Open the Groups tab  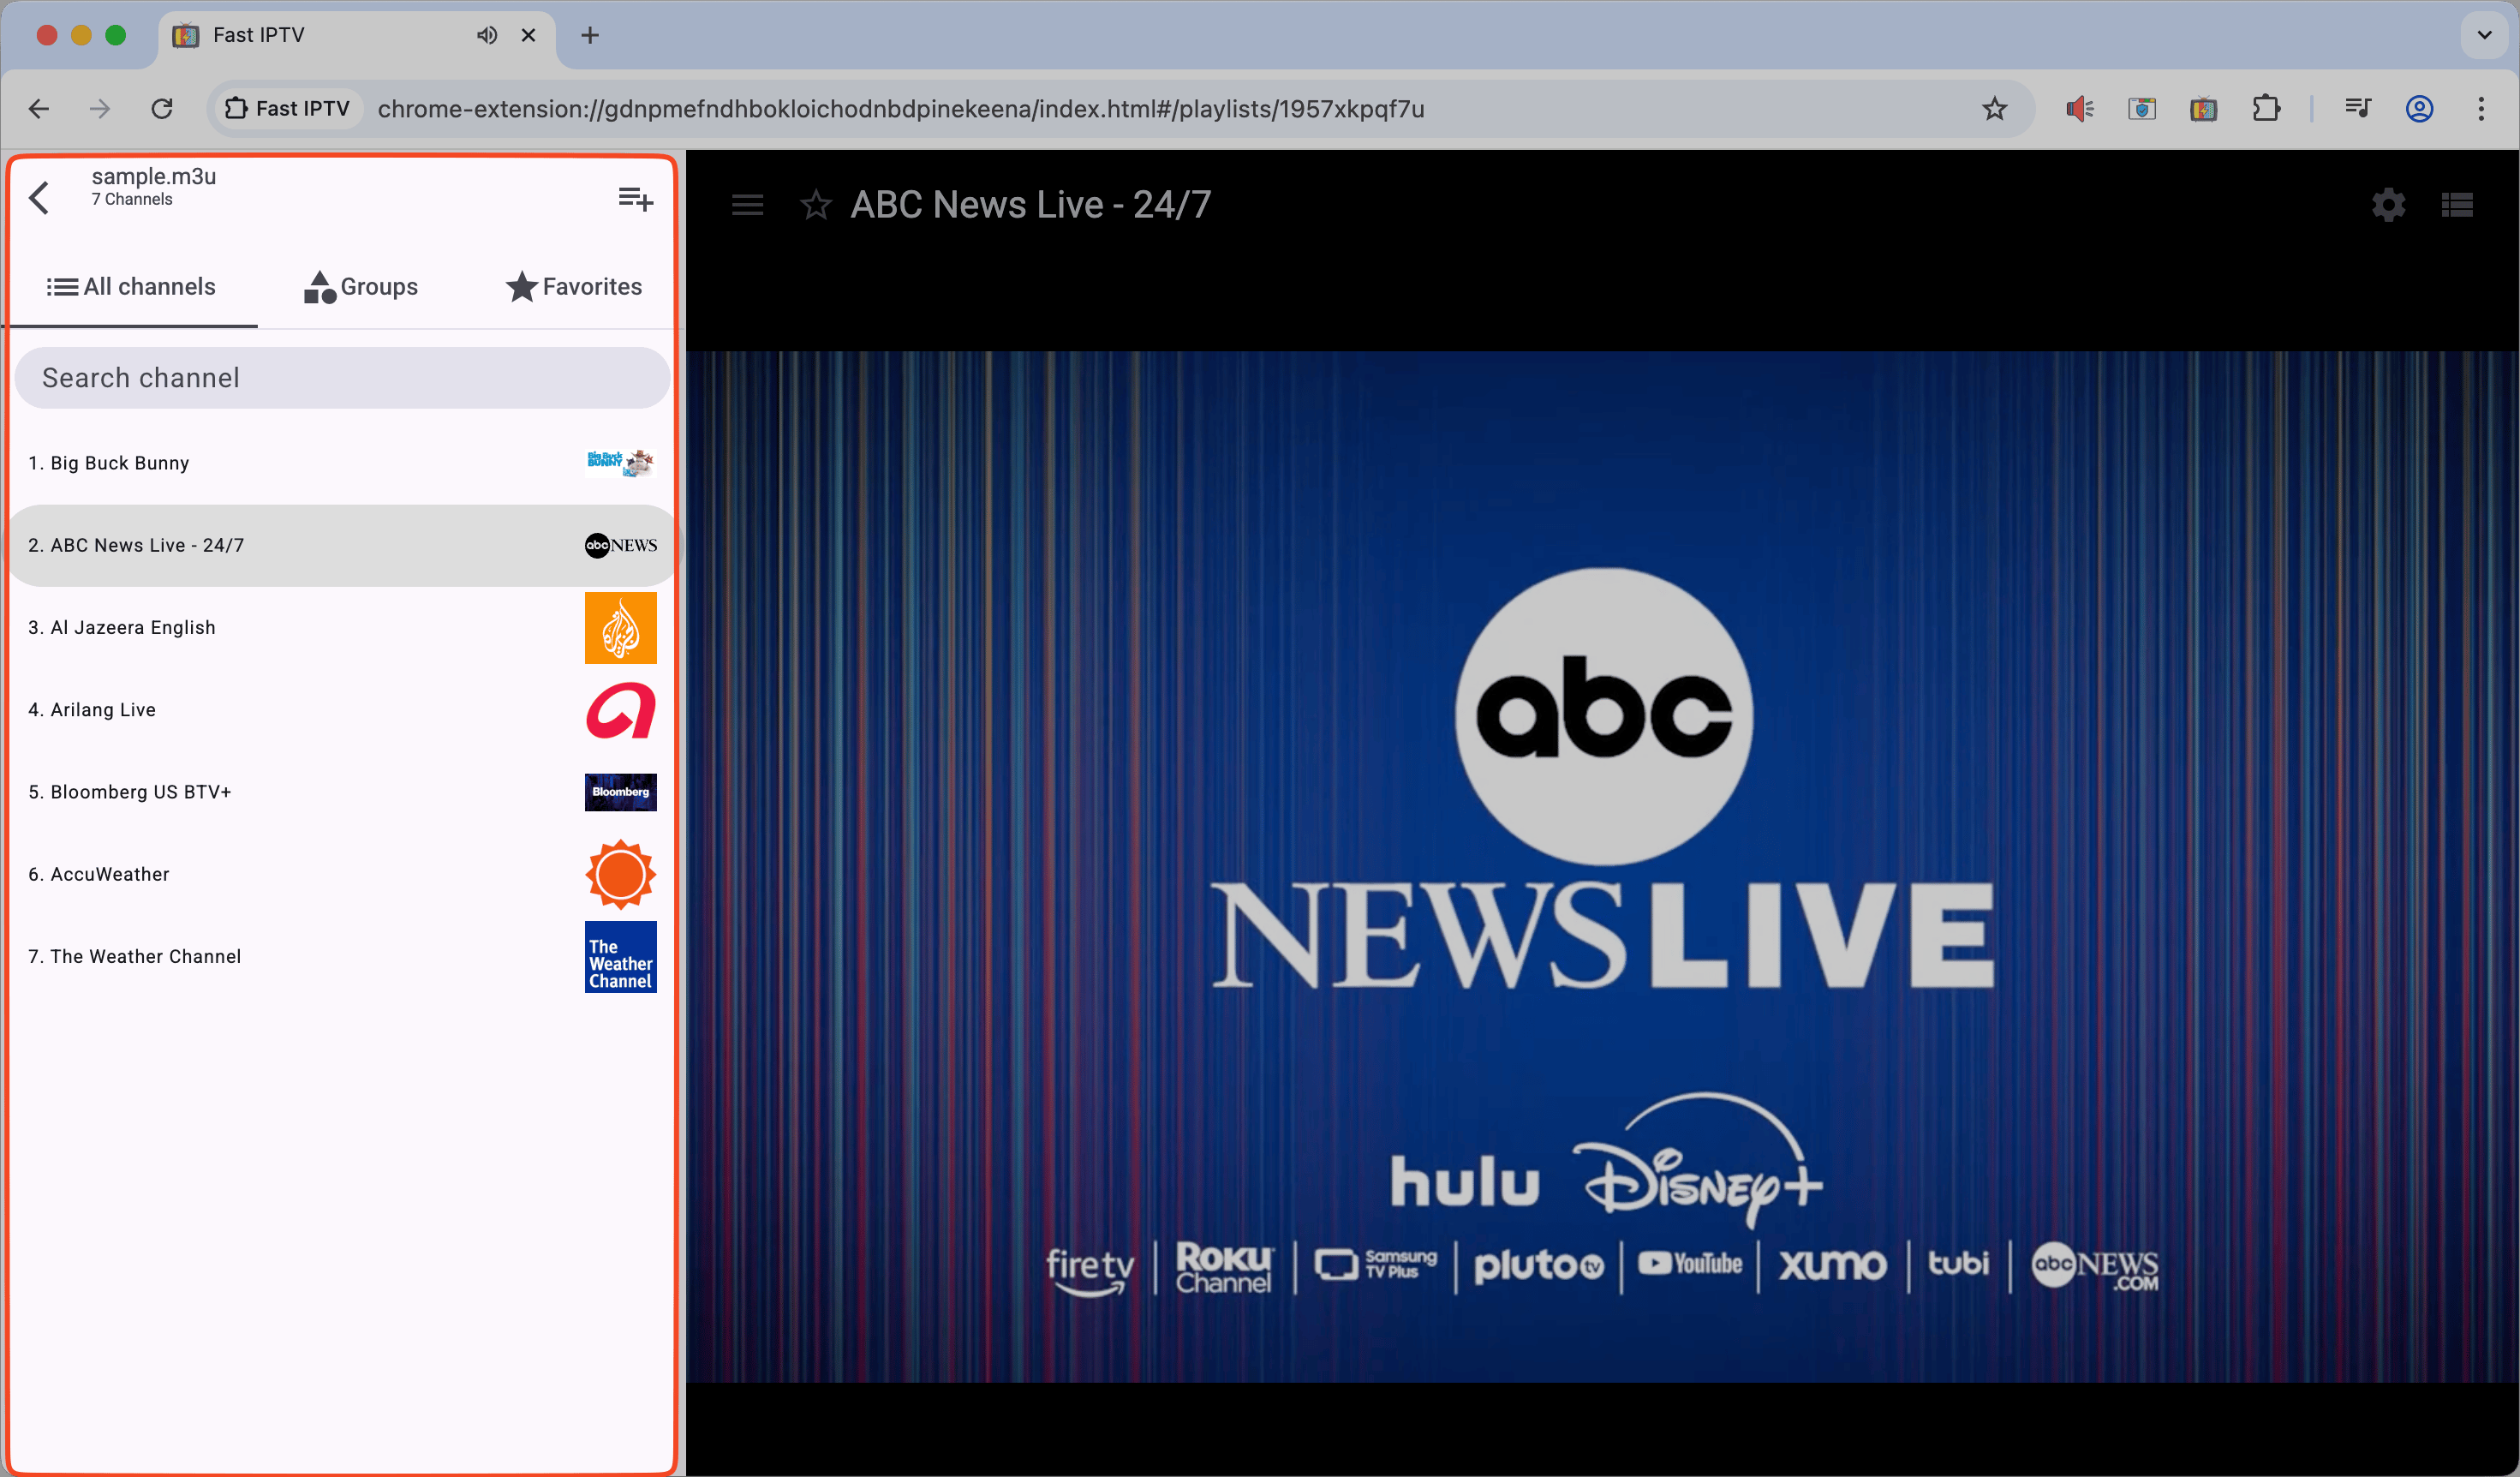coord(361,287)
